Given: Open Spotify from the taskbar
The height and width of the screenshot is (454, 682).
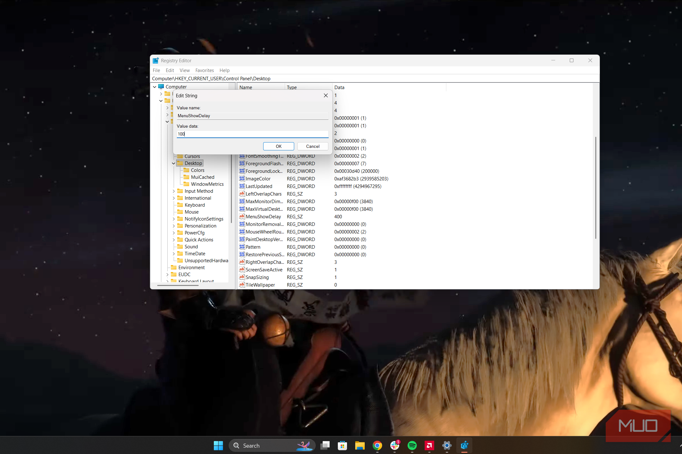Looking at the screenshot, I should point(412,445).
